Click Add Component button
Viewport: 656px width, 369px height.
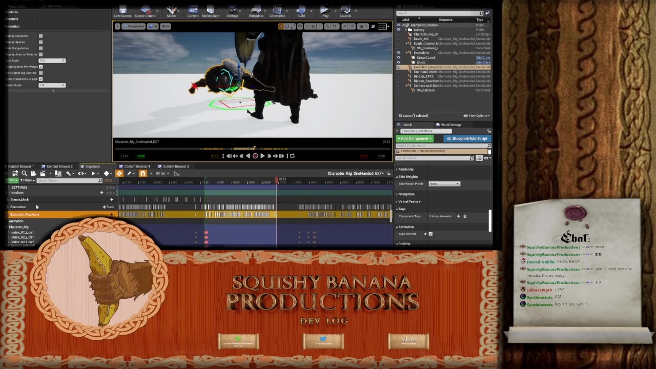coord(415,138)
